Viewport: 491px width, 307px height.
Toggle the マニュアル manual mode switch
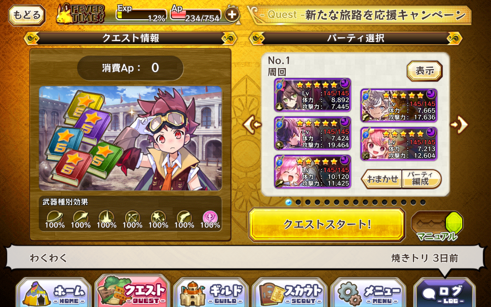[x=437, y=225]
